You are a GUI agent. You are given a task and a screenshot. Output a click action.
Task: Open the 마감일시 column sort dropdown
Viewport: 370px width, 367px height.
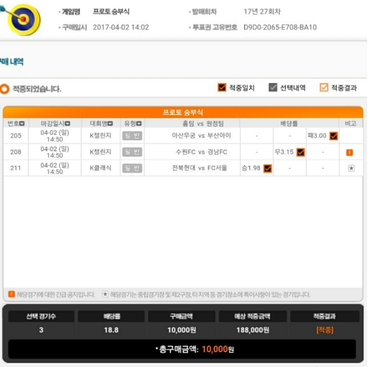(x=68, y=123)
